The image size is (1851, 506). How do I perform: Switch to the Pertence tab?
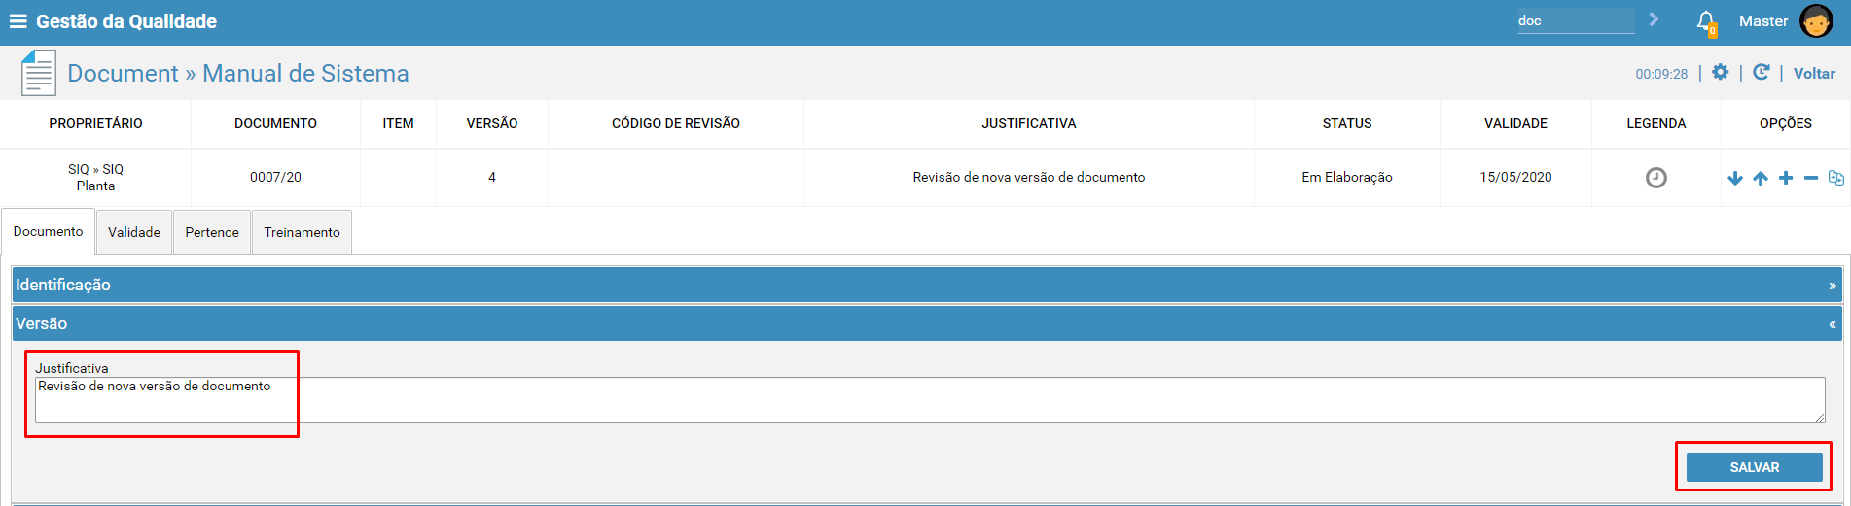click(x=212, y=232)
